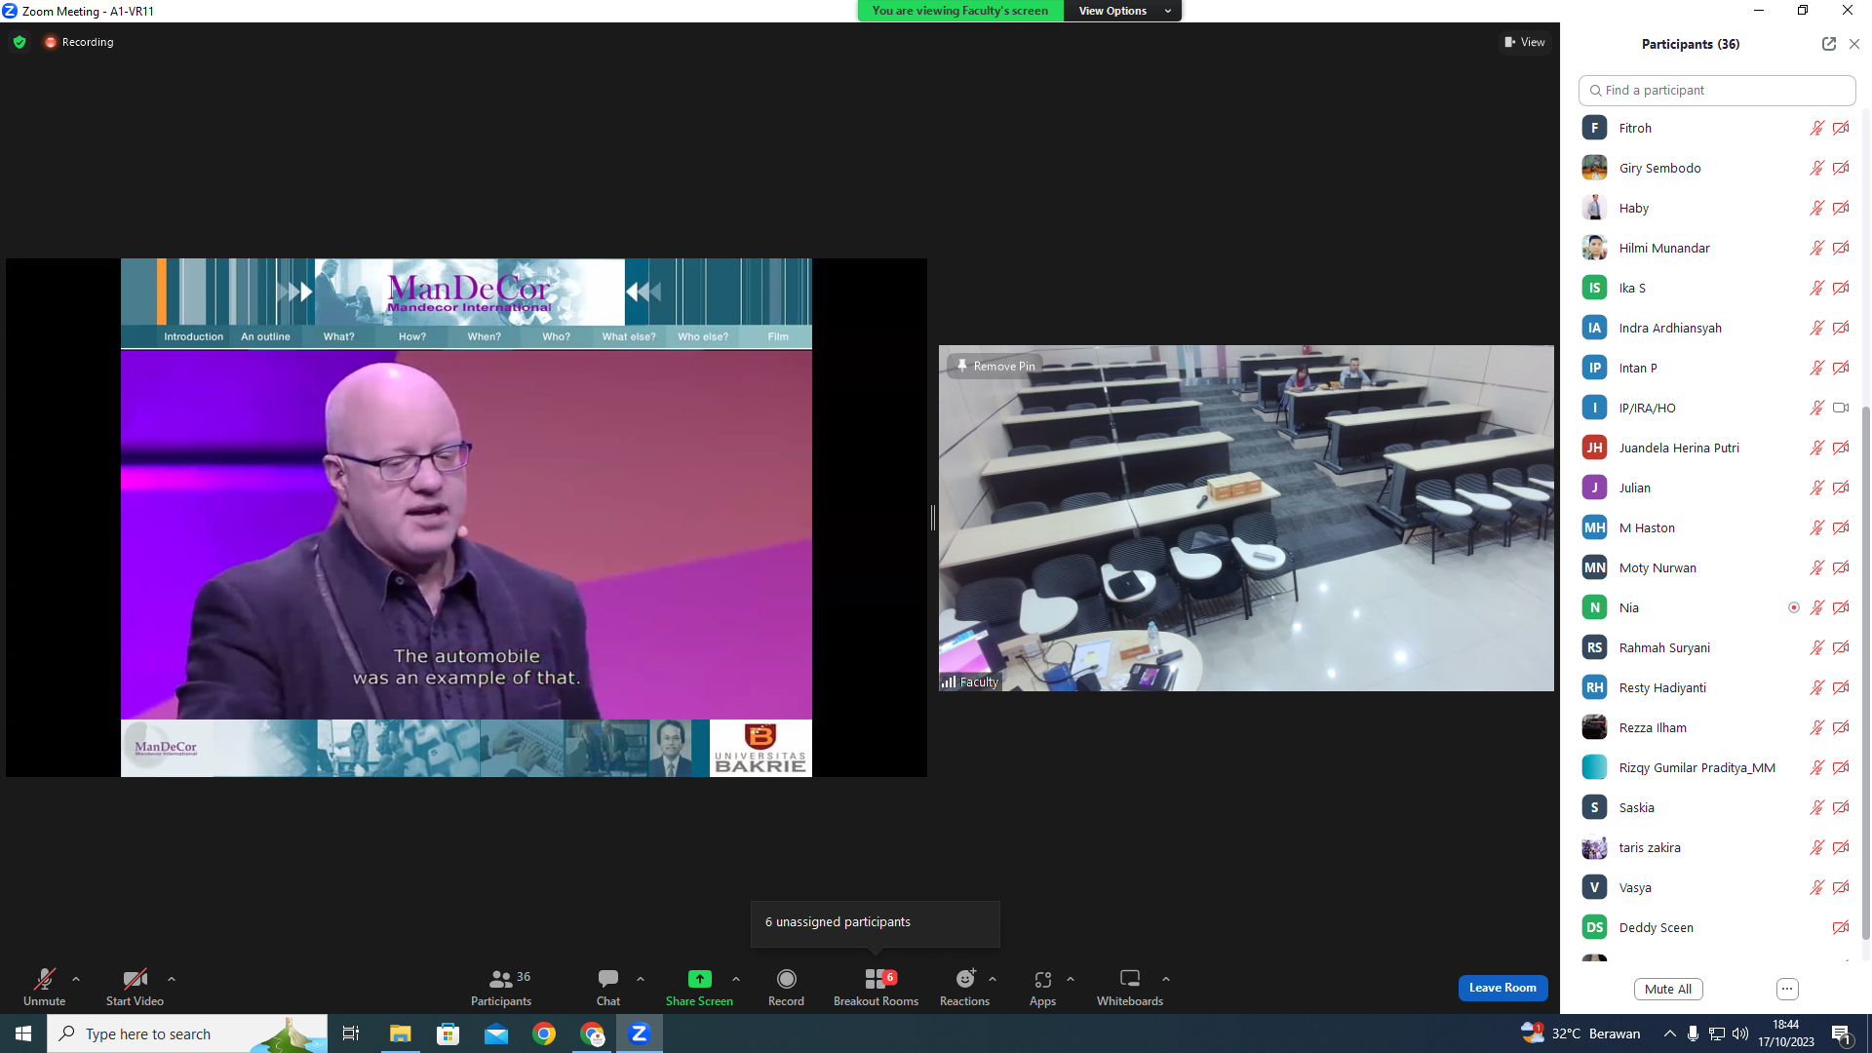1872x1053 pixels.
Task: Open Task View on the taskbar
Action: coord(351,1033)
